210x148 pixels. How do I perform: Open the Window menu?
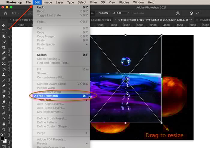[x=139, y=2]
